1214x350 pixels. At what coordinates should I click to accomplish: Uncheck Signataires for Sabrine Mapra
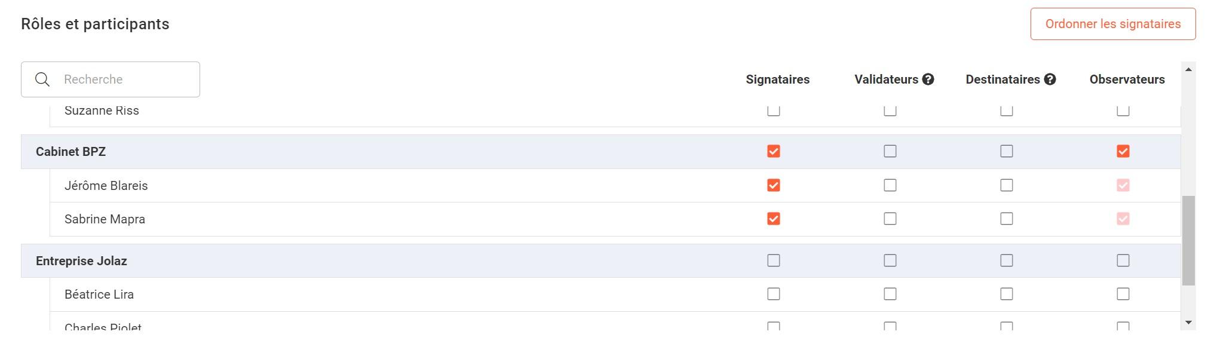coord(774,219)
